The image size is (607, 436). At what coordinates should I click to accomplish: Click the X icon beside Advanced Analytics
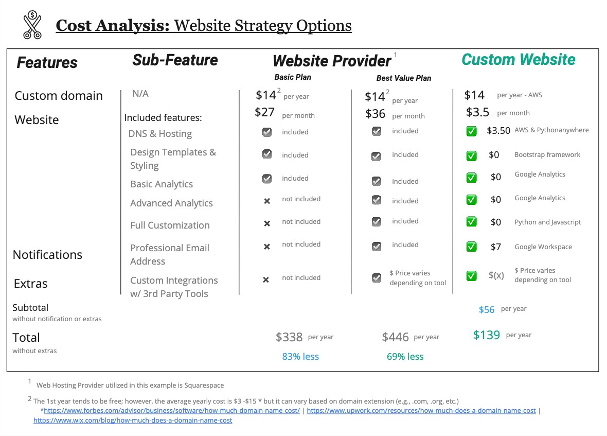pos(267,201)
